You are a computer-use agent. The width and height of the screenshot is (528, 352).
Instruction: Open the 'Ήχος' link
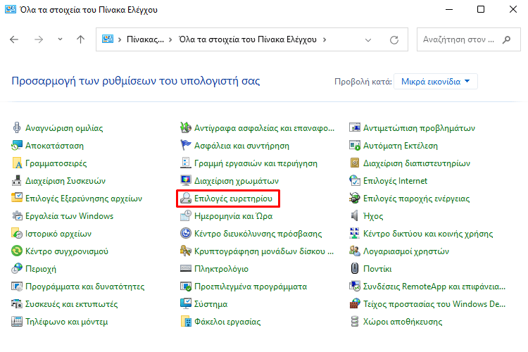pos(373,216)
